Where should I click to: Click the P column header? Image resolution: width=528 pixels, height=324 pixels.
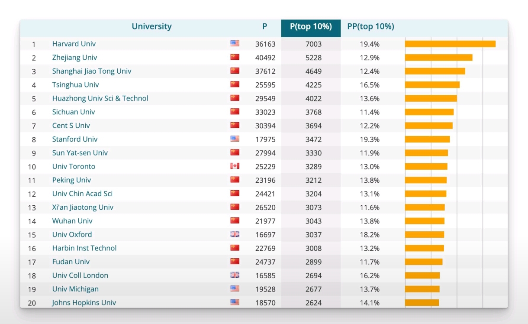click(x=264, y=26)
